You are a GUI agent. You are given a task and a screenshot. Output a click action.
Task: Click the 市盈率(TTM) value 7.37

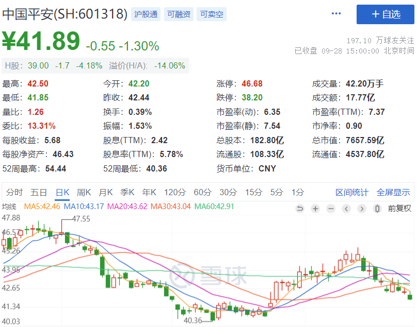click(x=377, y=112)
